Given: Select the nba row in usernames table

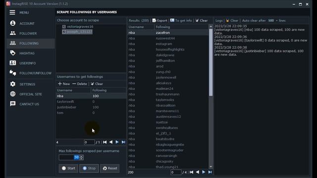Looking at the screenshot, I should coord(91,96).
